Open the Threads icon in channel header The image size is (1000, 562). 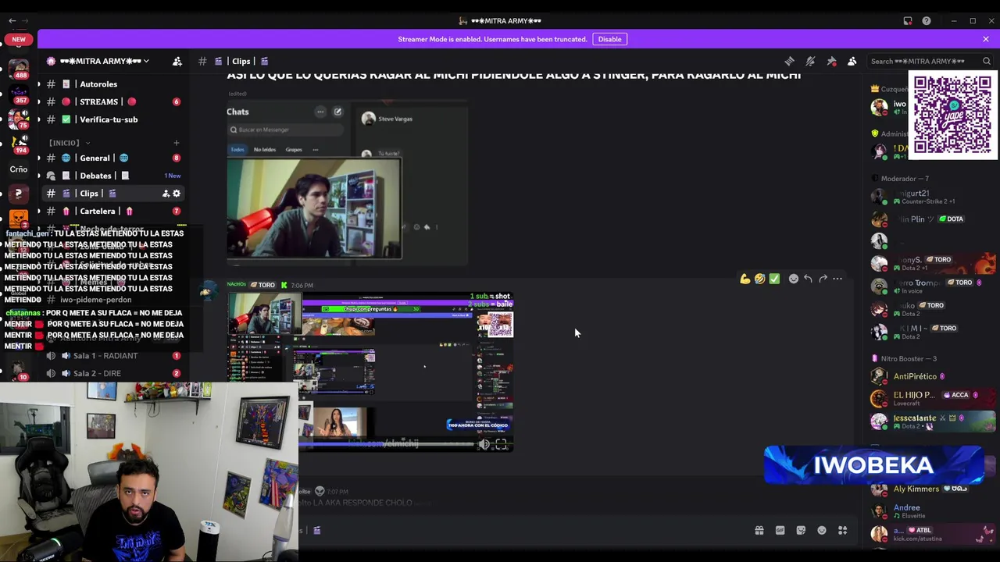(789, 61)
